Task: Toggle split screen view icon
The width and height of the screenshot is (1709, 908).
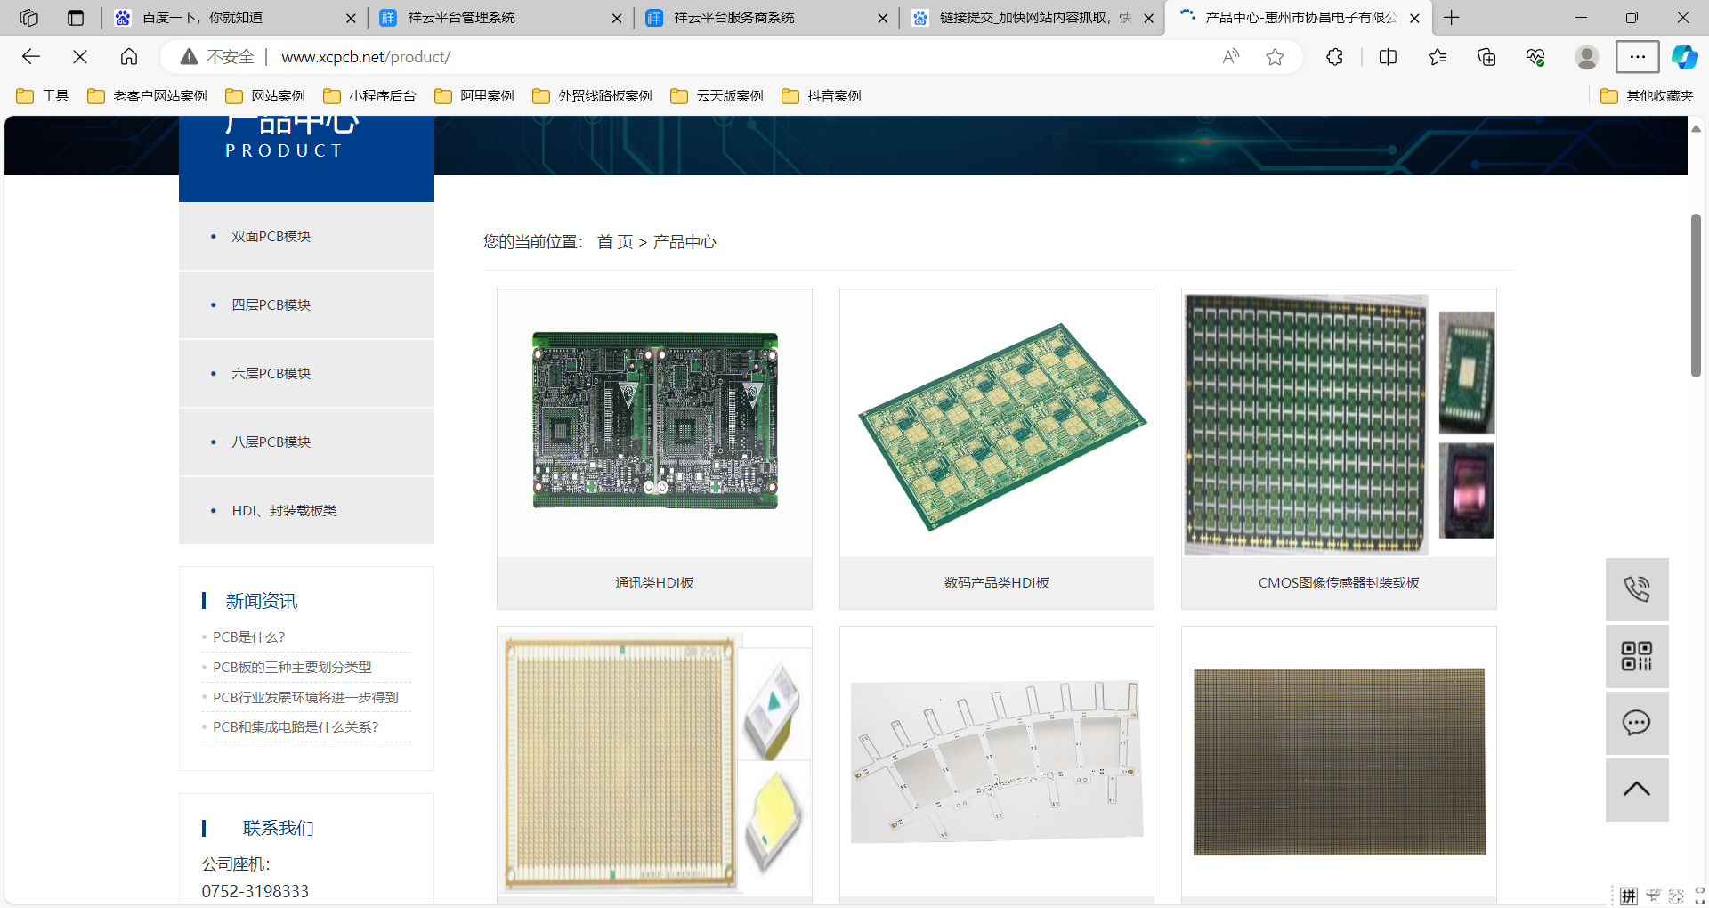Action: coord(1388,57)
